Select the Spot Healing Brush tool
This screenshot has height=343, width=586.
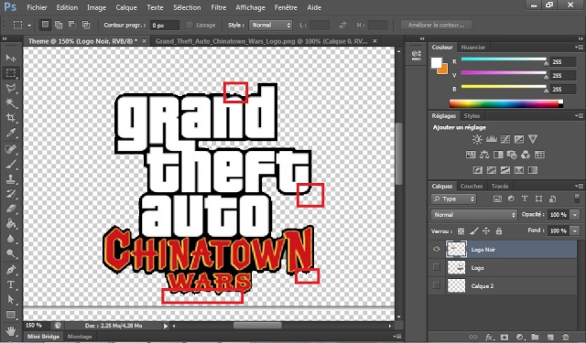click(11, 149)
